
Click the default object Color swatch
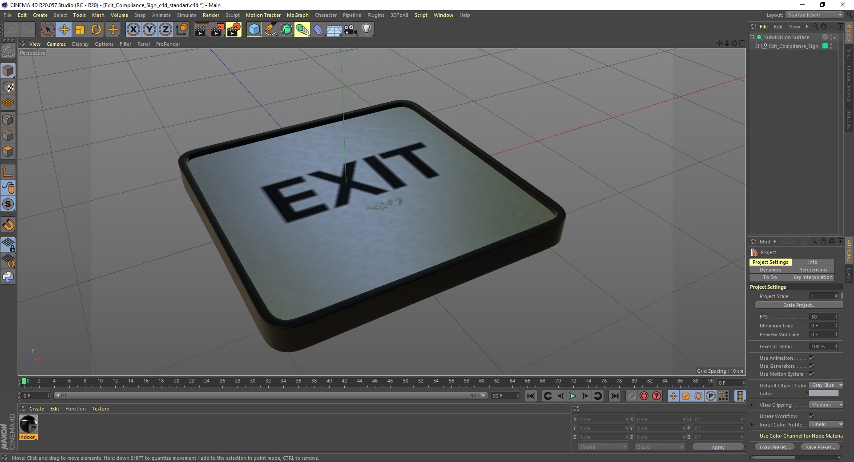824,394
